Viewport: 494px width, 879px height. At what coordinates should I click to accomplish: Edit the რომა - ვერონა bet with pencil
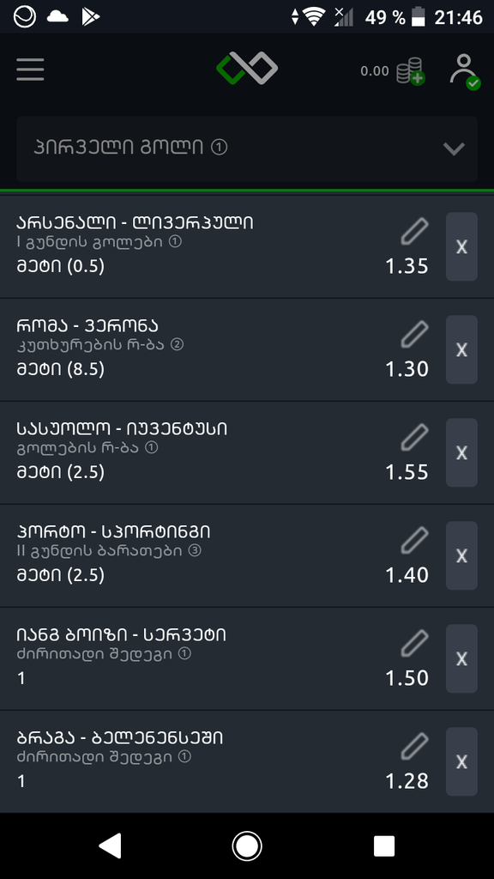pos(415,335)
